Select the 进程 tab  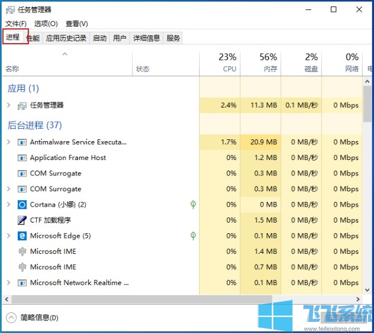pos(13,37)
